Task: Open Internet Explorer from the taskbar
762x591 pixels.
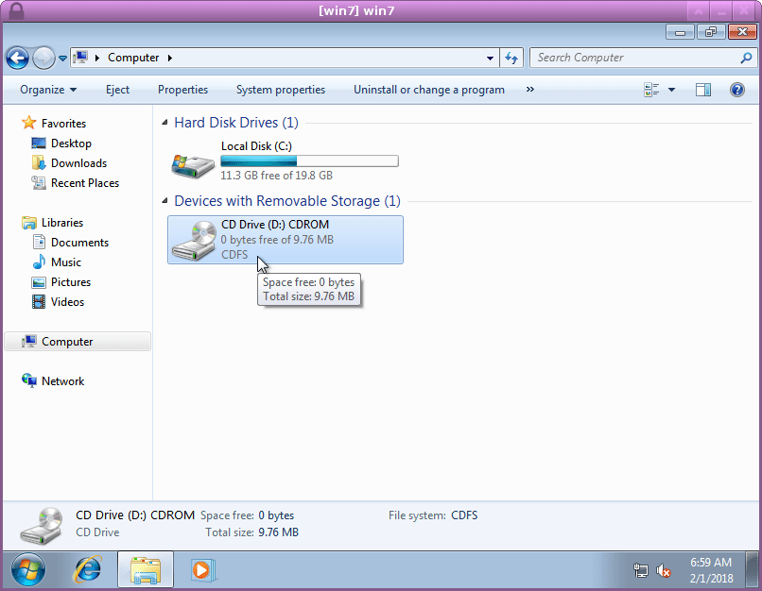Action: coord(86,570)
